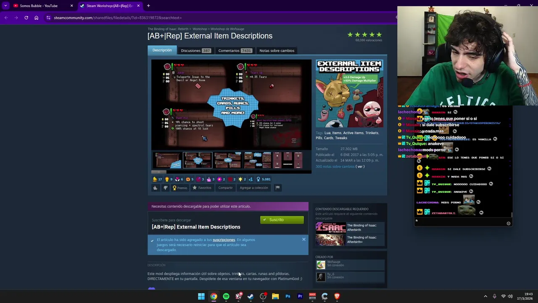Image resolution: width=538 pixels, height=303 pixels.
Task: Select the highlighted second screenshot thumbnail
Action: [197, 160]
